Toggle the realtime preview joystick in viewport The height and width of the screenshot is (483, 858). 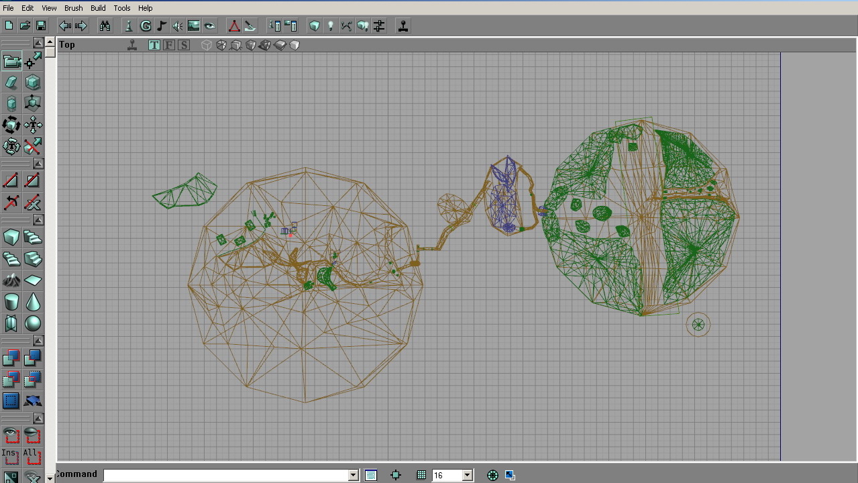coord(133,45)
